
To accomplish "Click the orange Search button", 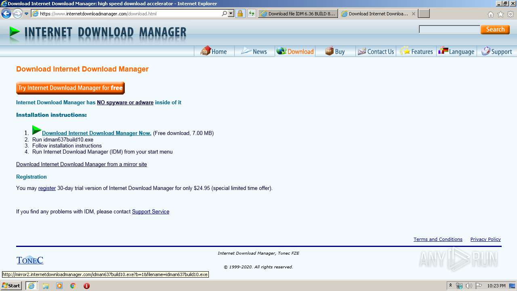I will point(495,30).
